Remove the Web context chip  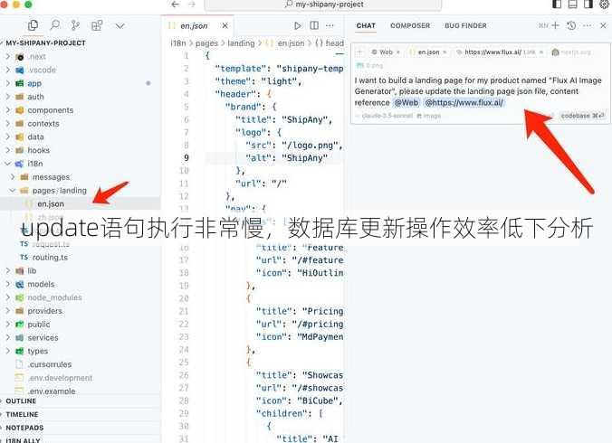pos(398,52)
